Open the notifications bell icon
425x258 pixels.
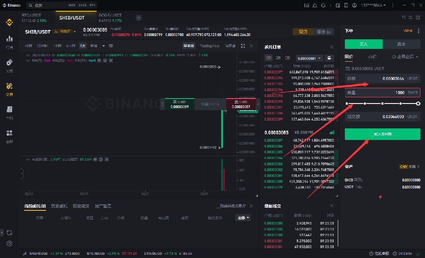click(x=323, y=5)
